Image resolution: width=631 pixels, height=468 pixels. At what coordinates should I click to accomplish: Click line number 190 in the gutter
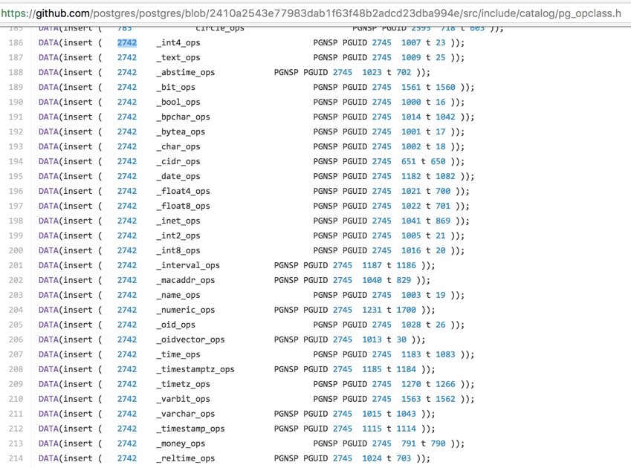[16, 103]
